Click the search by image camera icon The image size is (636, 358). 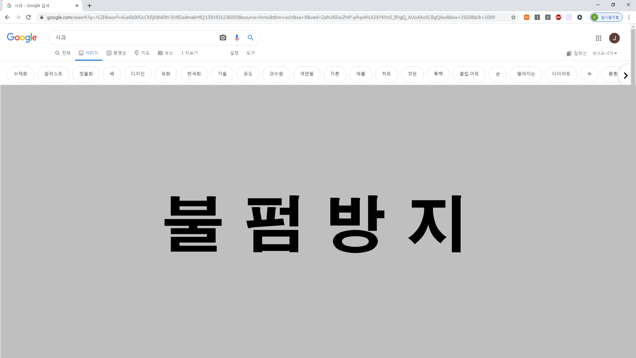click(223, 38)
